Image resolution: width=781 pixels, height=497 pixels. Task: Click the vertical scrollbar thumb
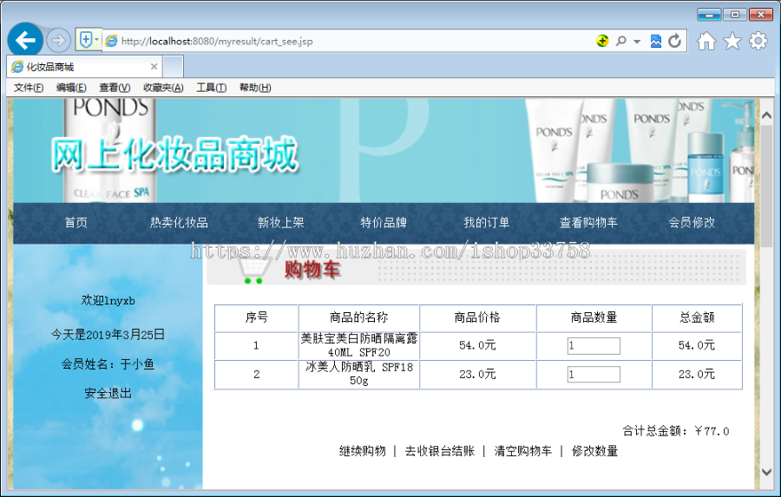(x=766, y=186)
